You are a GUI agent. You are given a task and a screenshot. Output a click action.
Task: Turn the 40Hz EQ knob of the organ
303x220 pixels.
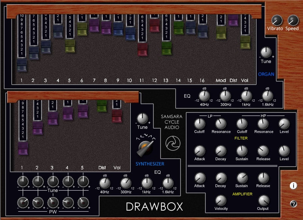pos(204,96)
